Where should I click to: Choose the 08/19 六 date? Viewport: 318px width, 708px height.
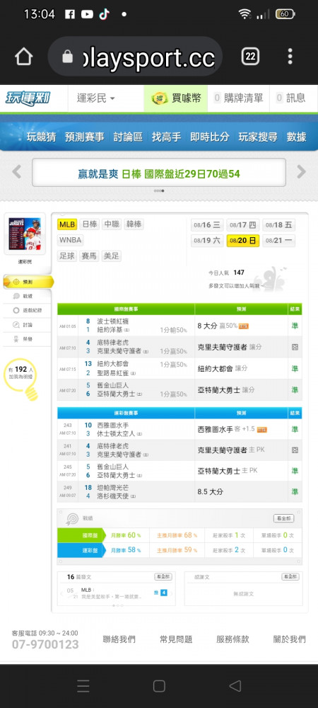pos(207,241)
